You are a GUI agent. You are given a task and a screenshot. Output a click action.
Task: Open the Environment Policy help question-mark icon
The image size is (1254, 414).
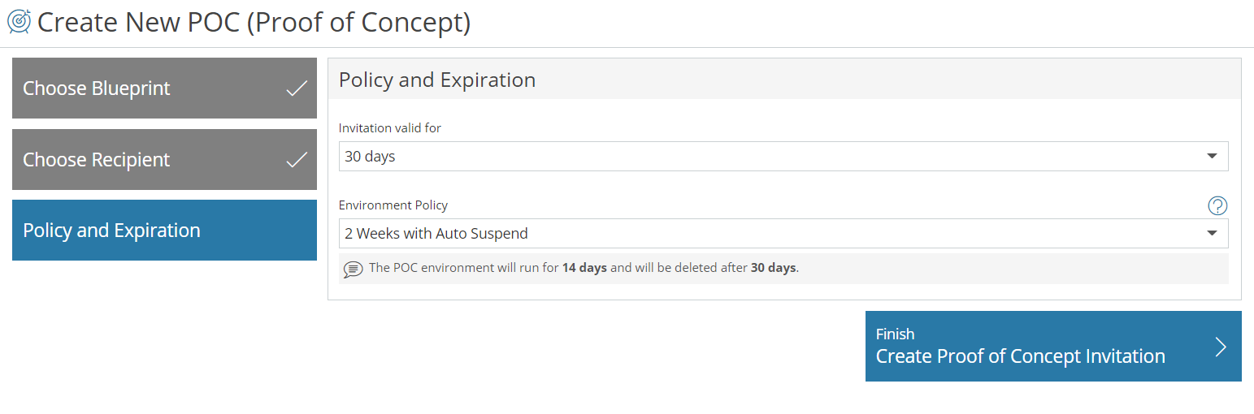point(1217,205)
